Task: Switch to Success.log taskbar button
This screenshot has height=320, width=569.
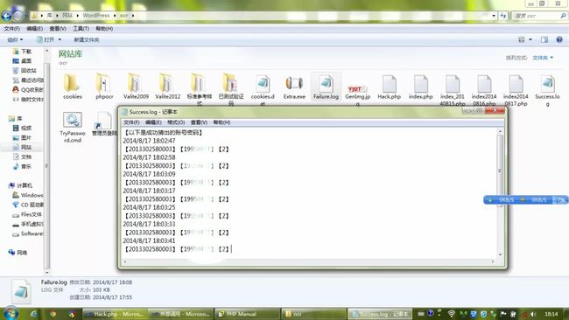Action: tap(380, 314)
